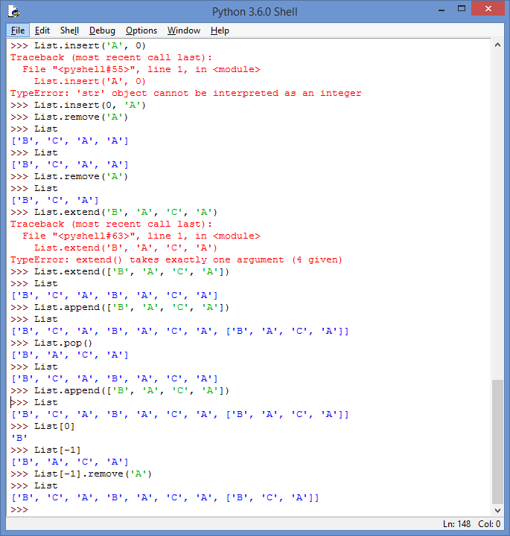Image resolution: width=510 pixels, height=536 pixels.
Task: Click the List.extend(['B', 'A', 'C', 'A']) prompt line
Action: tap(120, 272)
